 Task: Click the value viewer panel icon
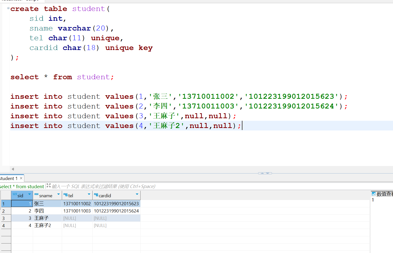[x=374, y=194]
